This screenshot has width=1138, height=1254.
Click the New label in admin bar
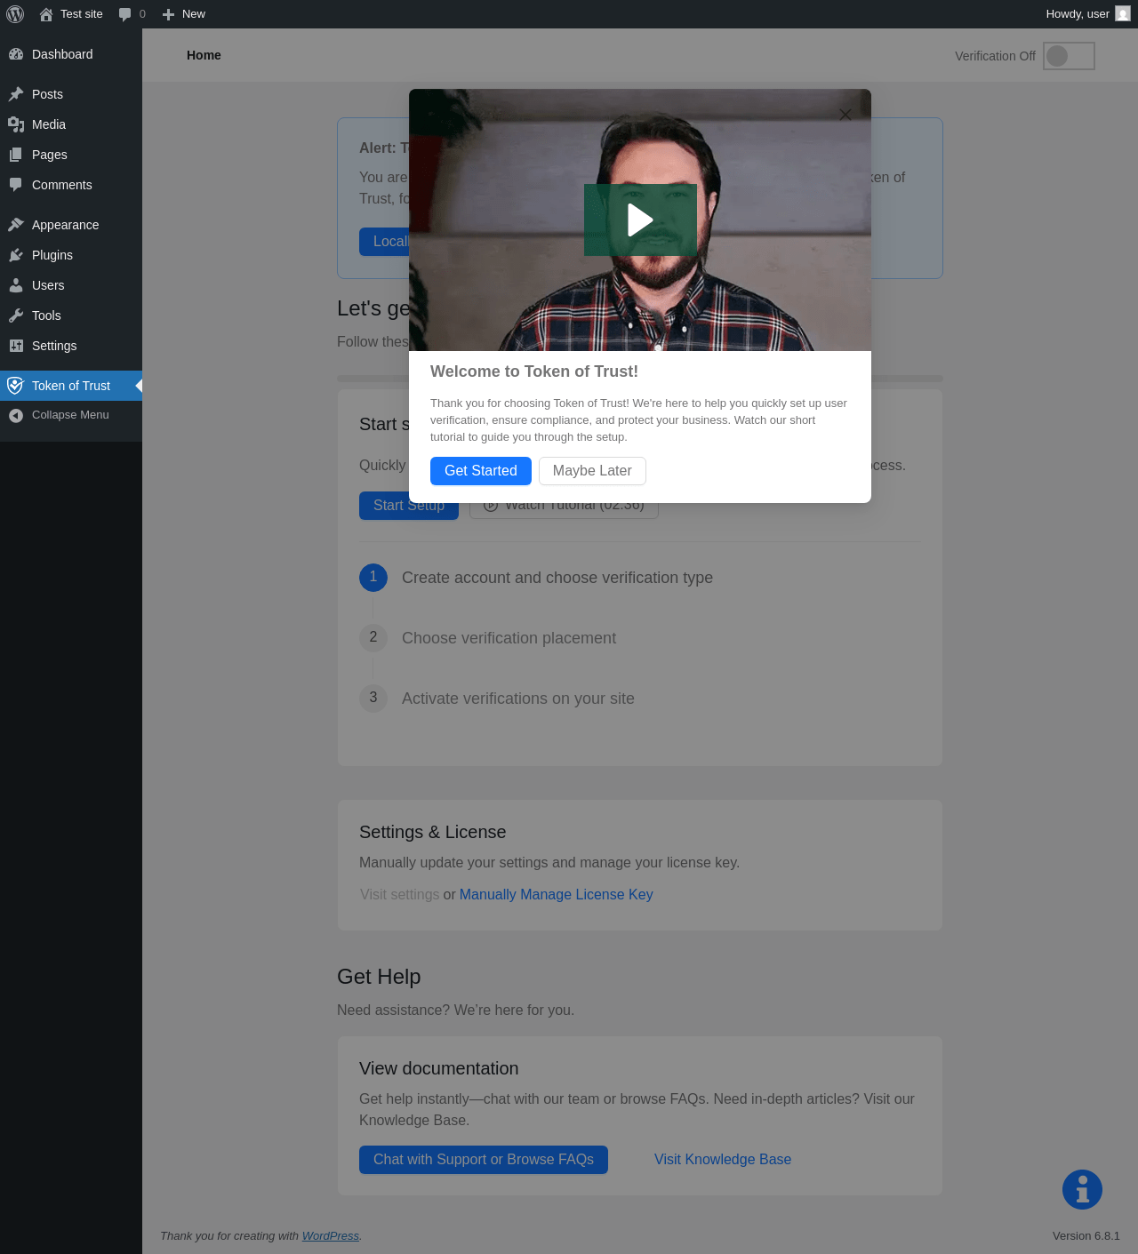194,14
